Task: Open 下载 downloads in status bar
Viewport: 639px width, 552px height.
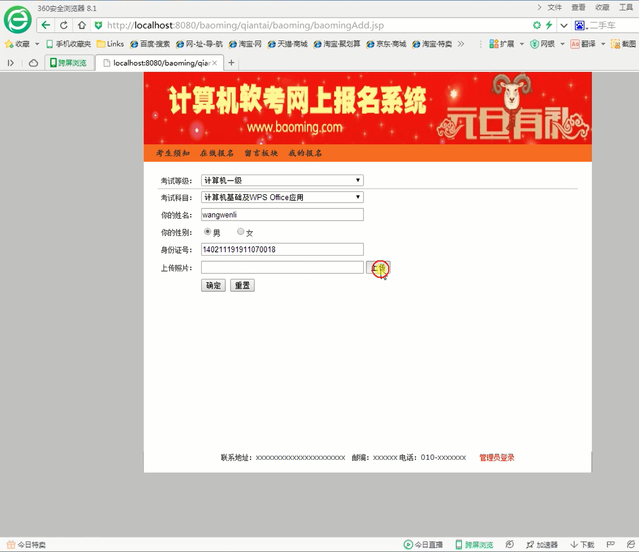Action: tap(582, 545)
